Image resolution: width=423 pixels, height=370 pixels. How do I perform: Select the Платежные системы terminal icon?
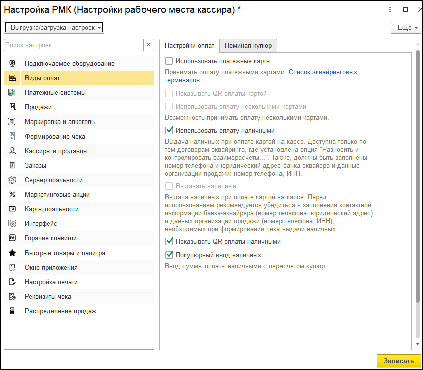click(x=13, y=93)
